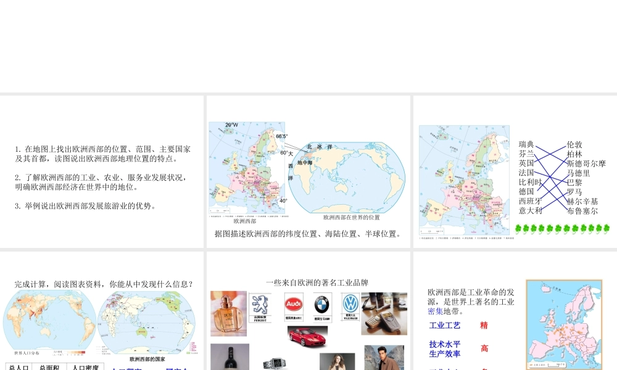Click the Europe map beside the country list
Viewport: 617px width, 370px height.
click(x=465, y=179)
